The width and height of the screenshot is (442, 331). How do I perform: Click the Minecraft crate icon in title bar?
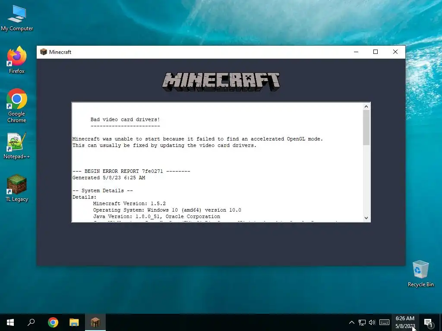click(44, 52)
